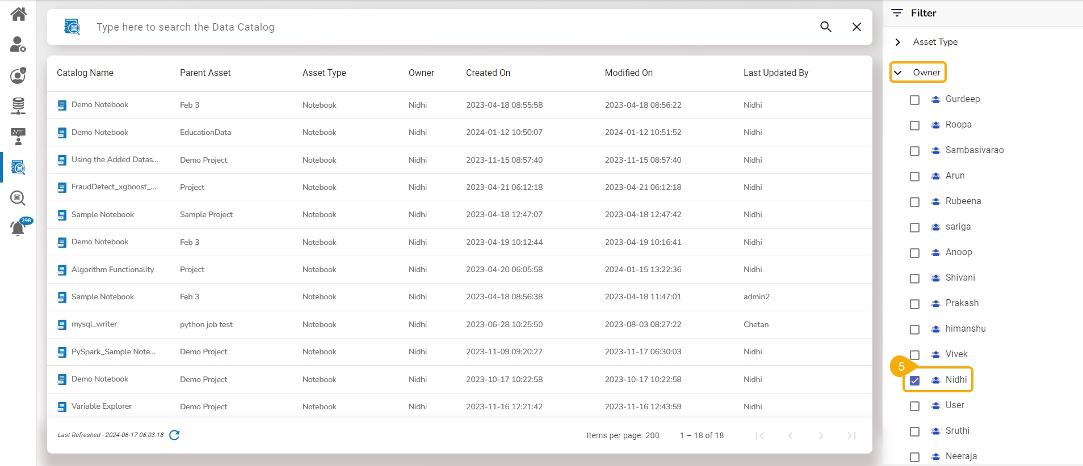Open the user settings sidebar icon

[x=18, y=44]
